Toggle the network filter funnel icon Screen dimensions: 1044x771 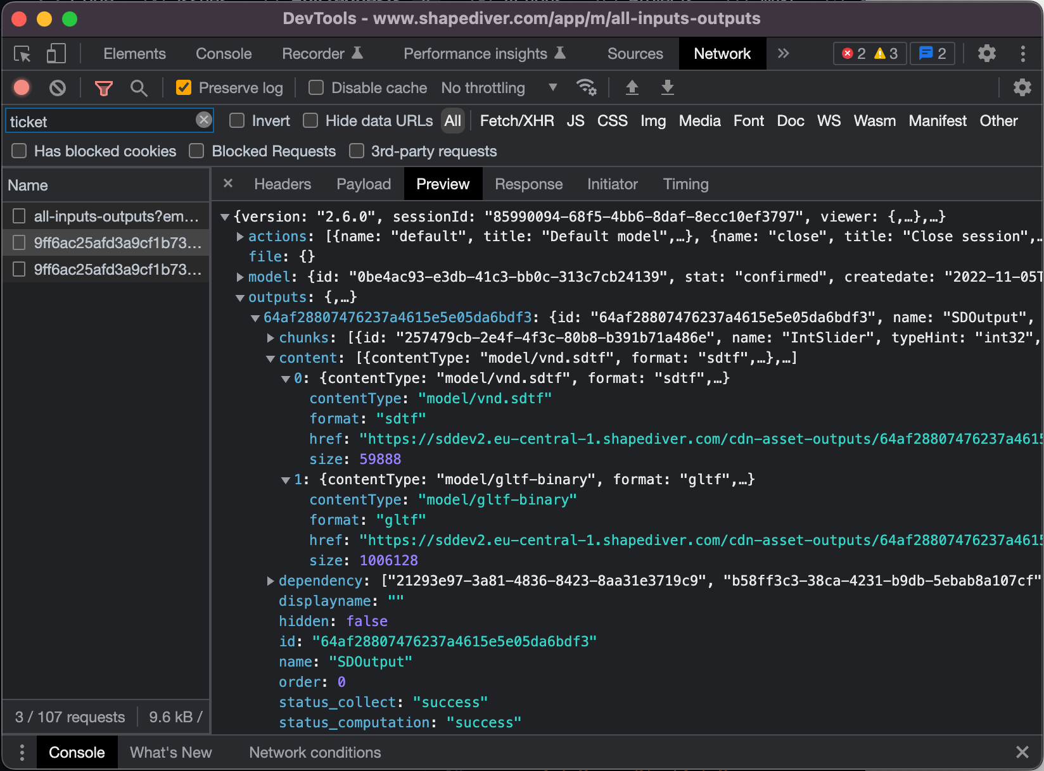103,88
